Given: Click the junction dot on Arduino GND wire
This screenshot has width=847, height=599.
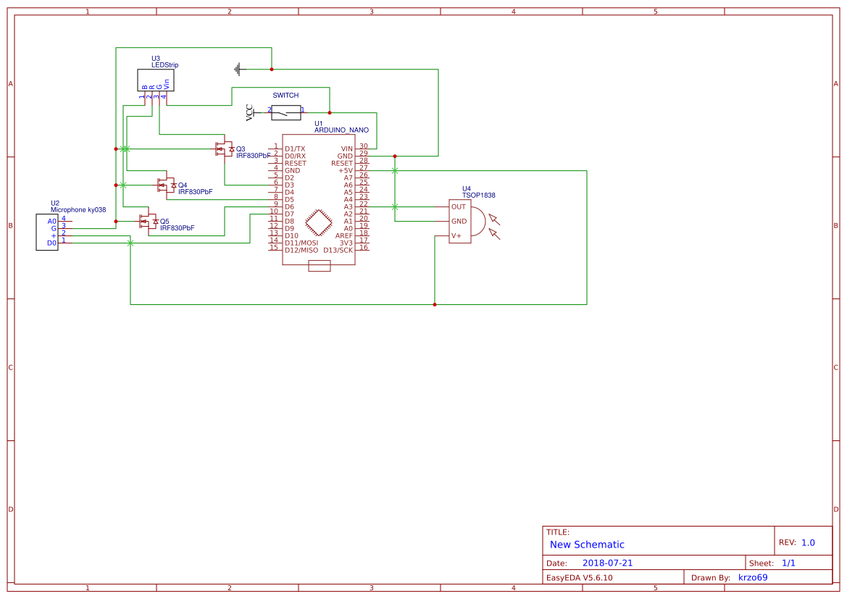Looking at the screenshot, I should click(395, 156).
